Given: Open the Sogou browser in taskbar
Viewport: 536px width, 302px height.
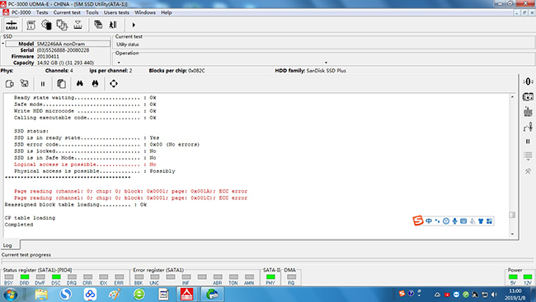Looking at the screenshot, I should click(x=65, y=294).
